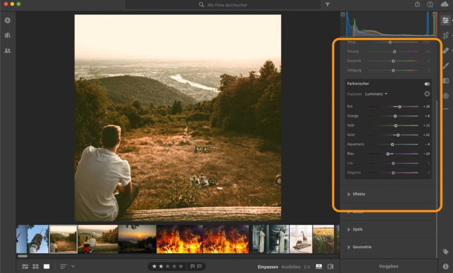Open the My Photos library icon

pos(8,35)
